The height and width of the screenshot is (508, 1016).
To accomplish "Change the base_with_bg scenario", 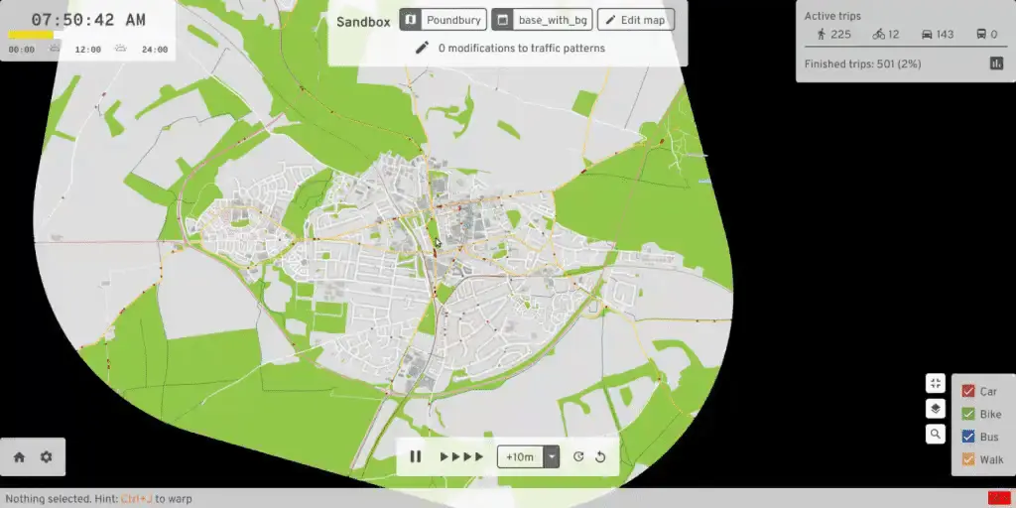I will [x=542, y=20].
